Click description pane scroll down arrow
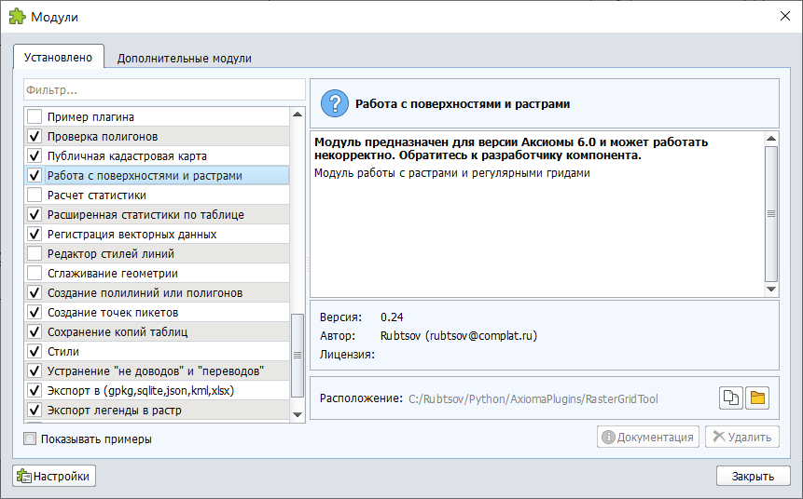 click(770, 290)
